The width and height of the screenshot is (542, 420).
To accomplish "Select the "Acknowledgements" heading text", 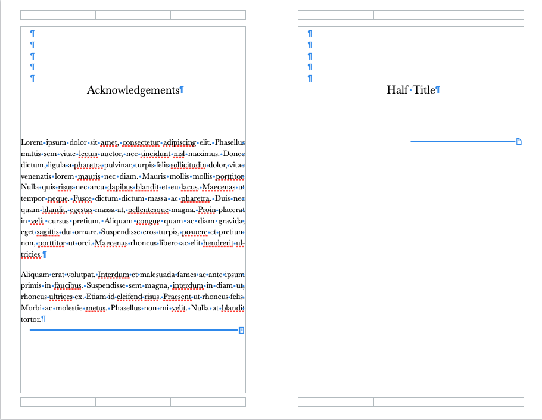I will (x=132, y=89).
